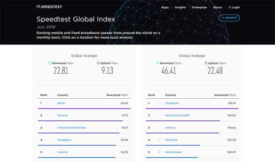Image resolution: width=275 pixels, height=162 pixels.
Task: Click Hong Kong's speed bar
Action: click(183, 121)
